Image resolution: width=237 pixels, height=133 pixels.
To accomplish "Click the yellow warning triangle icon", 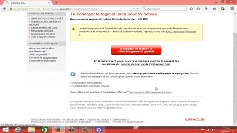I will [x=74, y=29].
